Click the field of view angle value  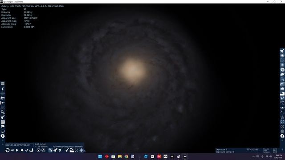(x=253, y=149)
